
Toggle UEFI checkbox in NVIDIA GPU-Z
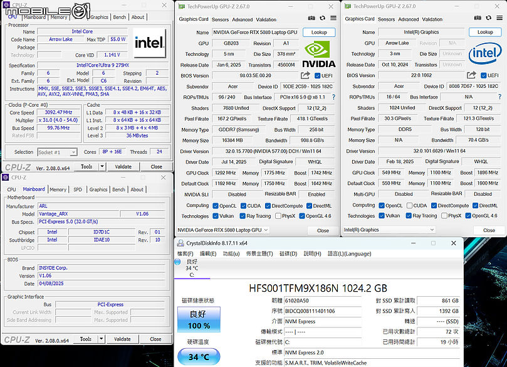click(318, 75)
